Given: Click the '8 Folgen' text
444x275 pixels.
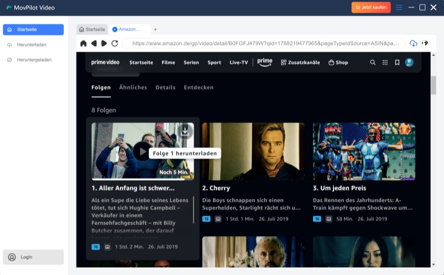Looking at the screenshot, I should point(103,110).
